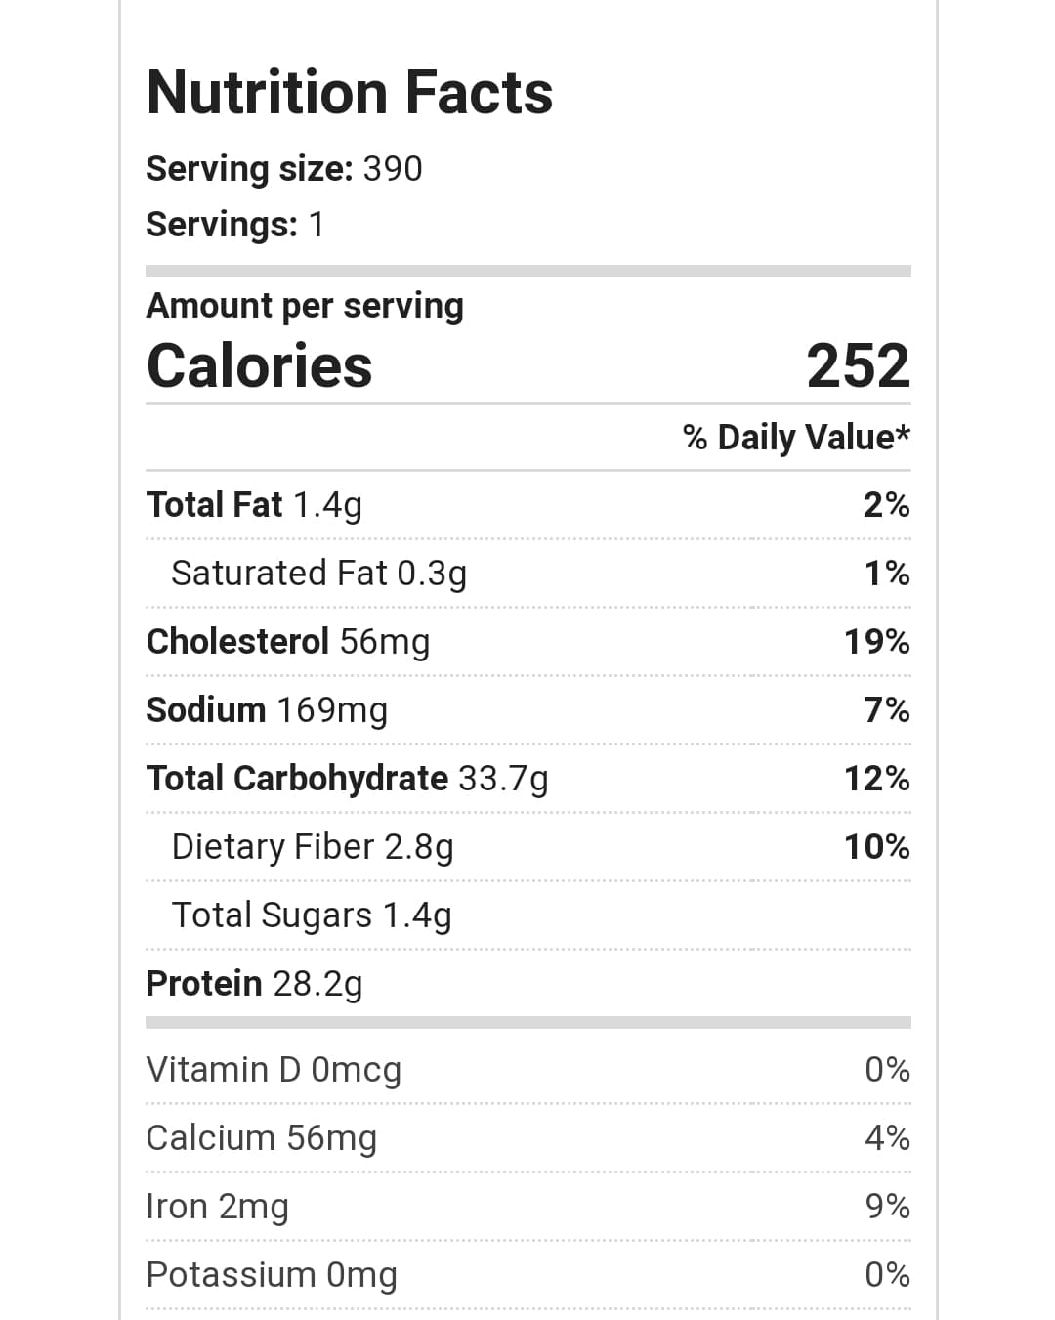Screen dimensions: 1055x1320
Task: Click the Iron 2mg row
Action: (217, 1207)
